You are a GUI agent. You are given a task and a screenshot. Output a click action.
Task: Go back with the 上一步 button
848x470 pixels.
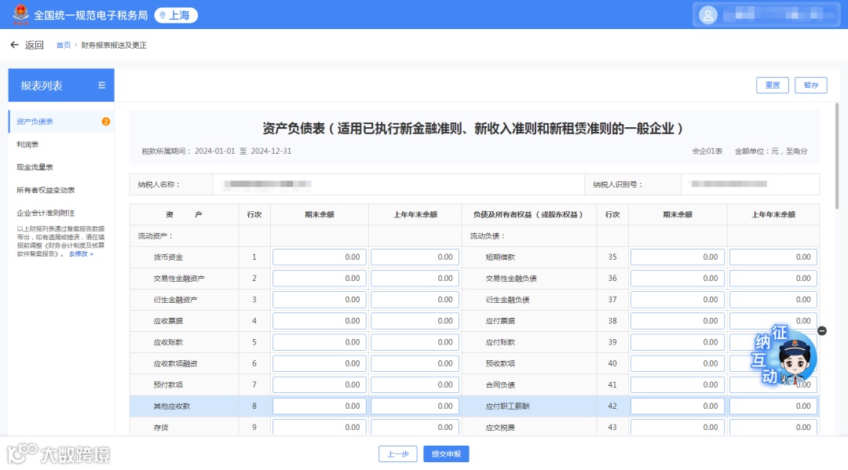(397, 454)
